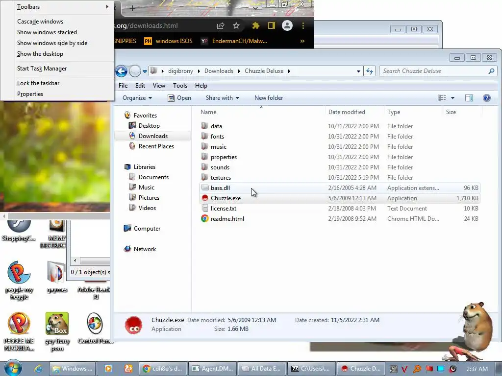
Task: Select the license.txt file
Action: tap(224, 209)
